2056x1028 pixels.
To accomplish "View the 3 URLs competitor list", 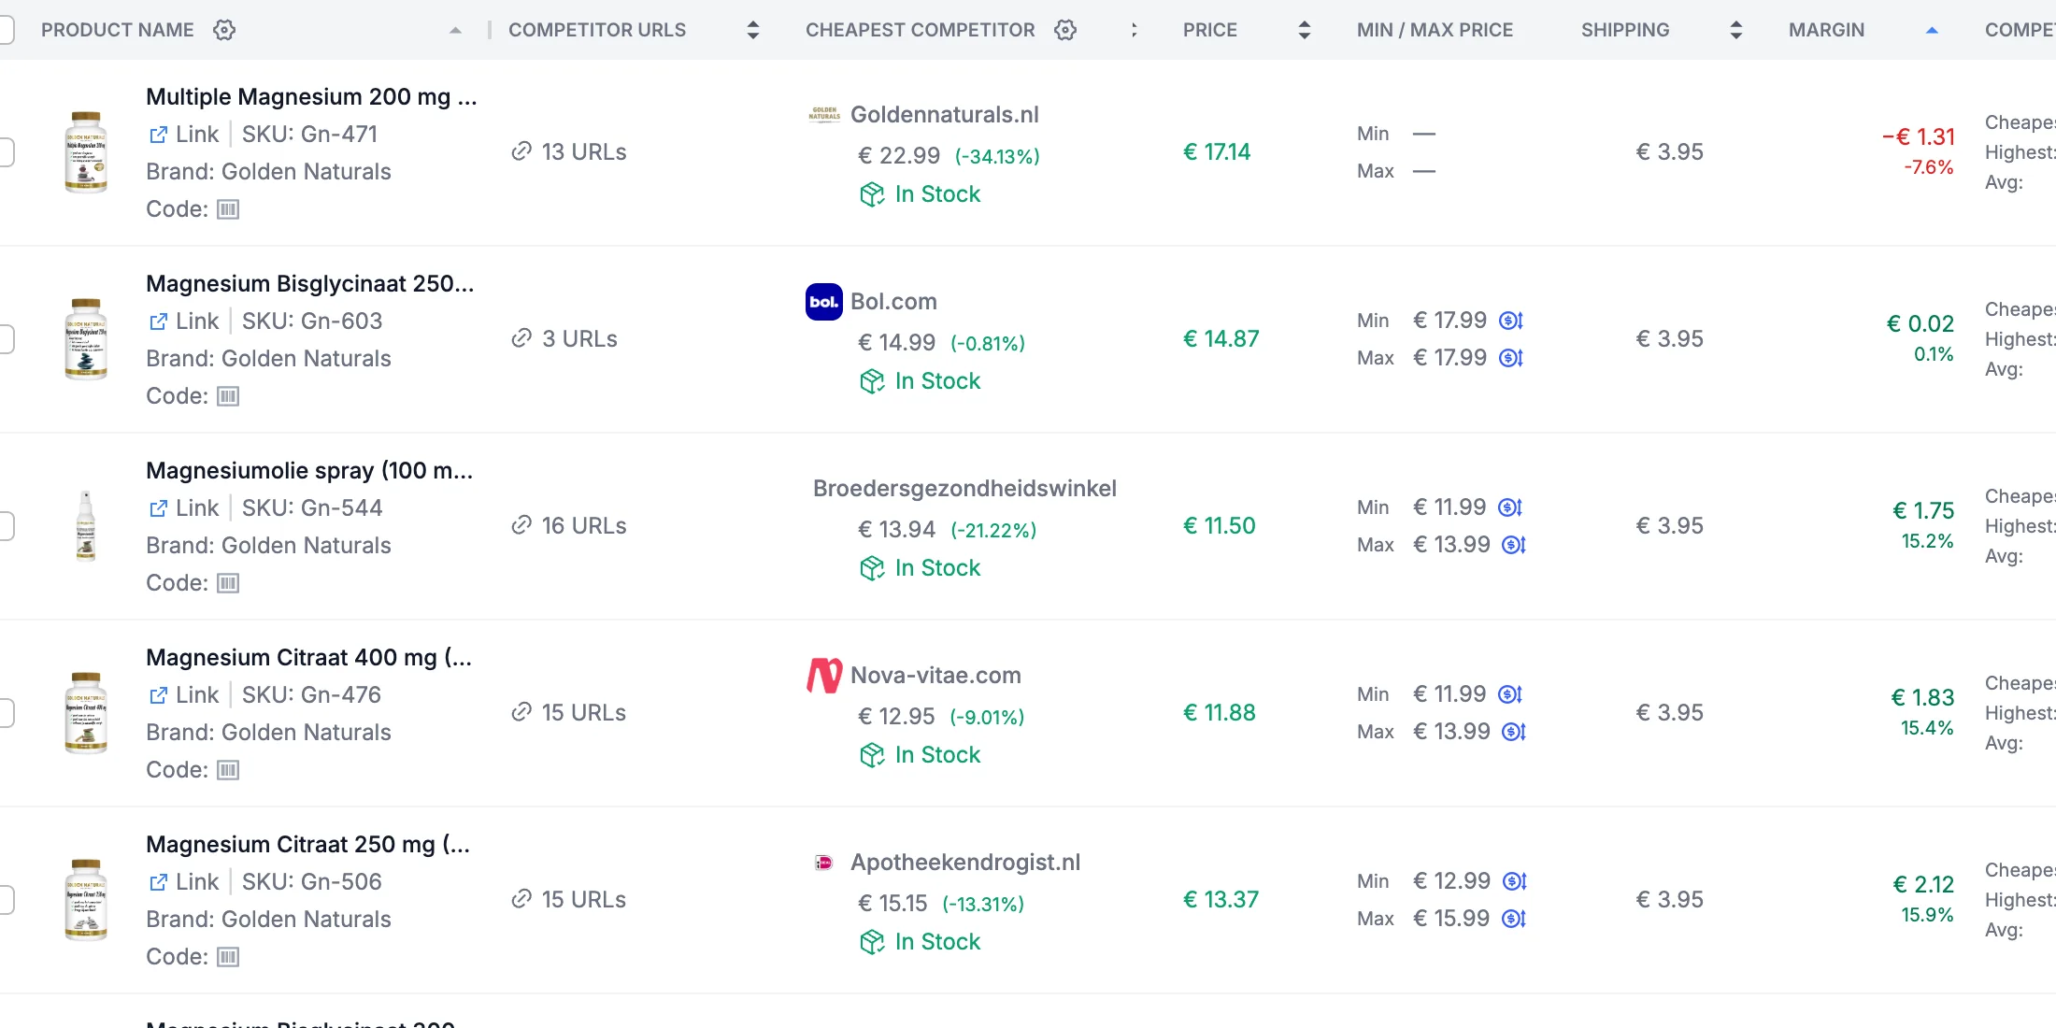I will [x=564, y=338].
